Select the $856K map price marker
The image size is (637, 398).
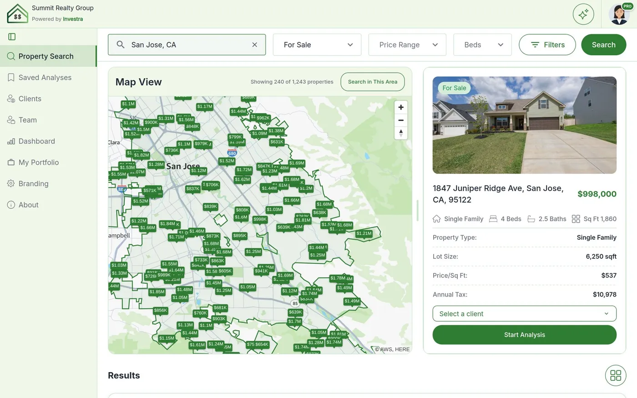(x=161, y=311)
